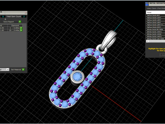Click the 1.80 size cell
This screenshot has height=124, width=165.
coord(4,30)
